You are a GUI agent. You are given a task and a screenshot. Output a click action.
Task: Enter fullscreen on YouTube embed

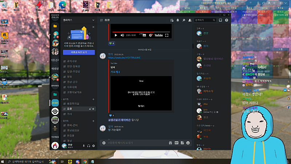167,35
